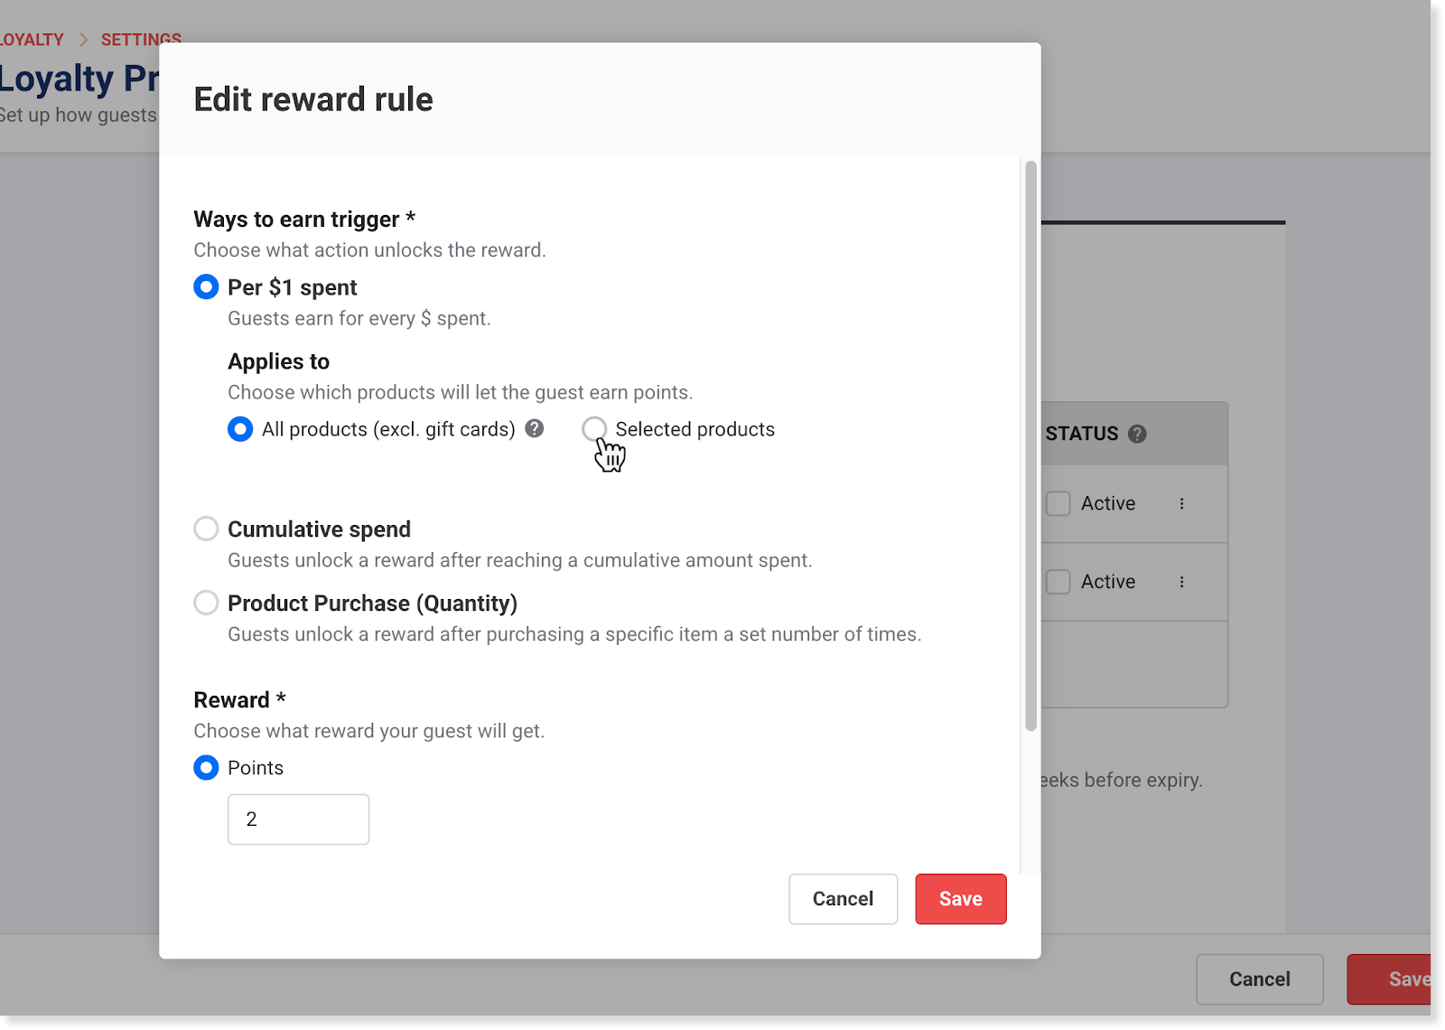This screenshot has width=1445, height=1030.
Task: Click the points value input field
Action: pos(298,819)
